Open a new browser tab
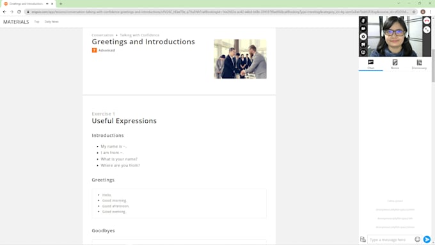The width and height of the screenshot is (435, 245). pyautogui.click(x=61, y=4)
